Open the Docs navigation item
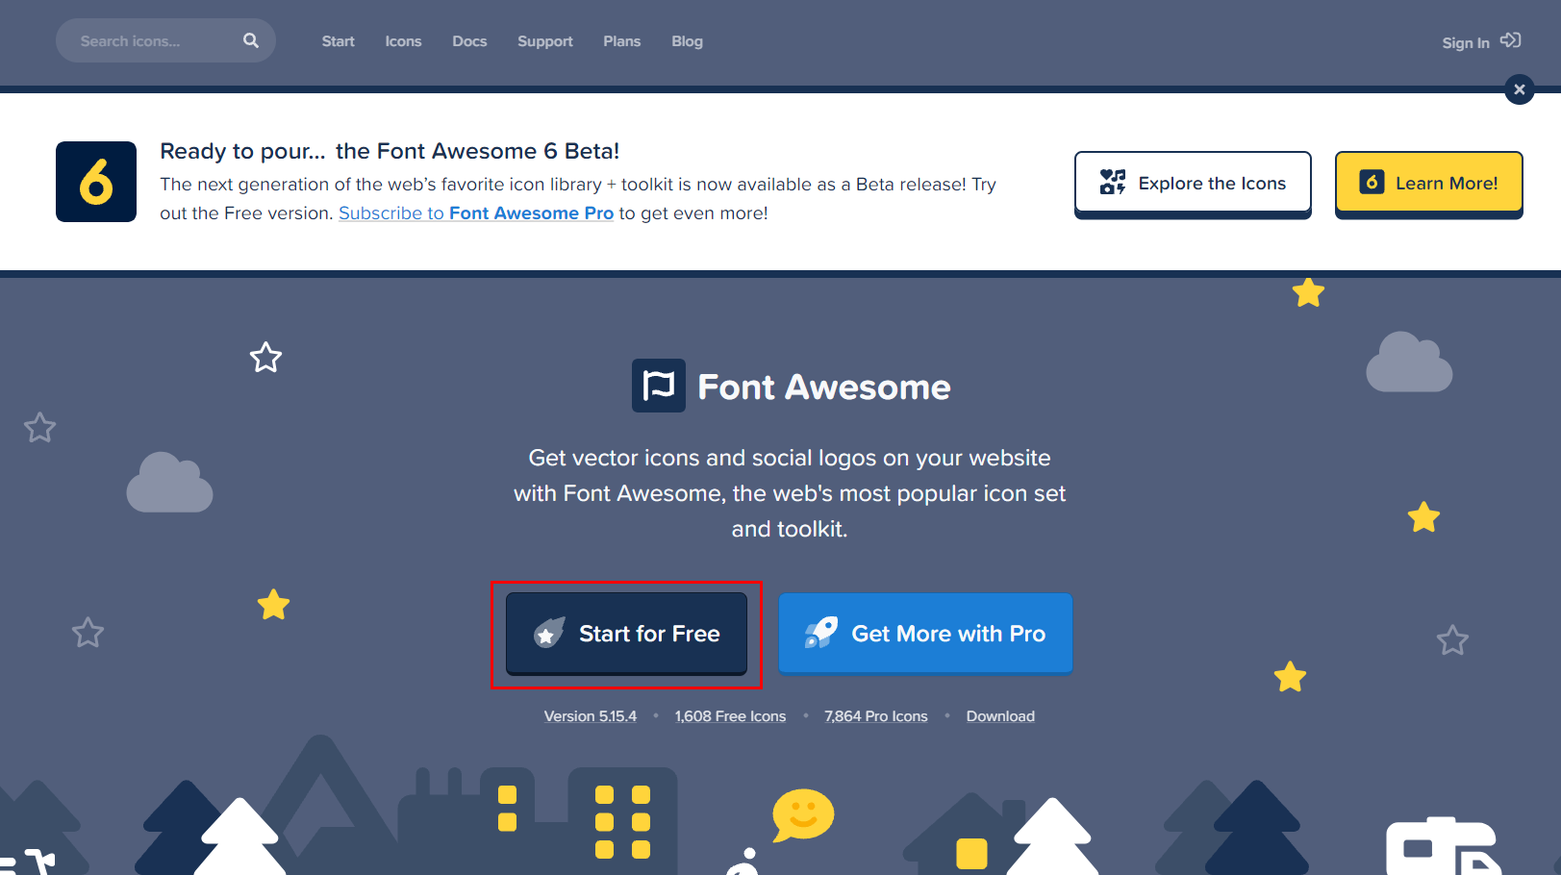 469,41
